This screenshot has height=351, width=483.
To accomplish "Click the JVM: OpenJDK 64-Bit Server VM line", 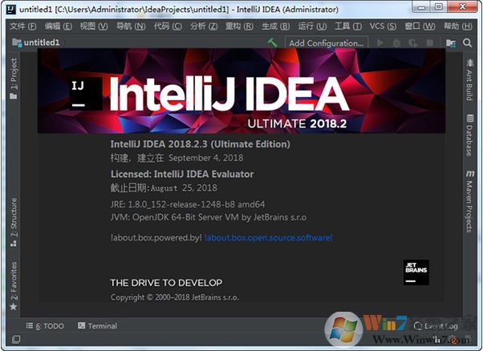I will click(x=209, y=217).
